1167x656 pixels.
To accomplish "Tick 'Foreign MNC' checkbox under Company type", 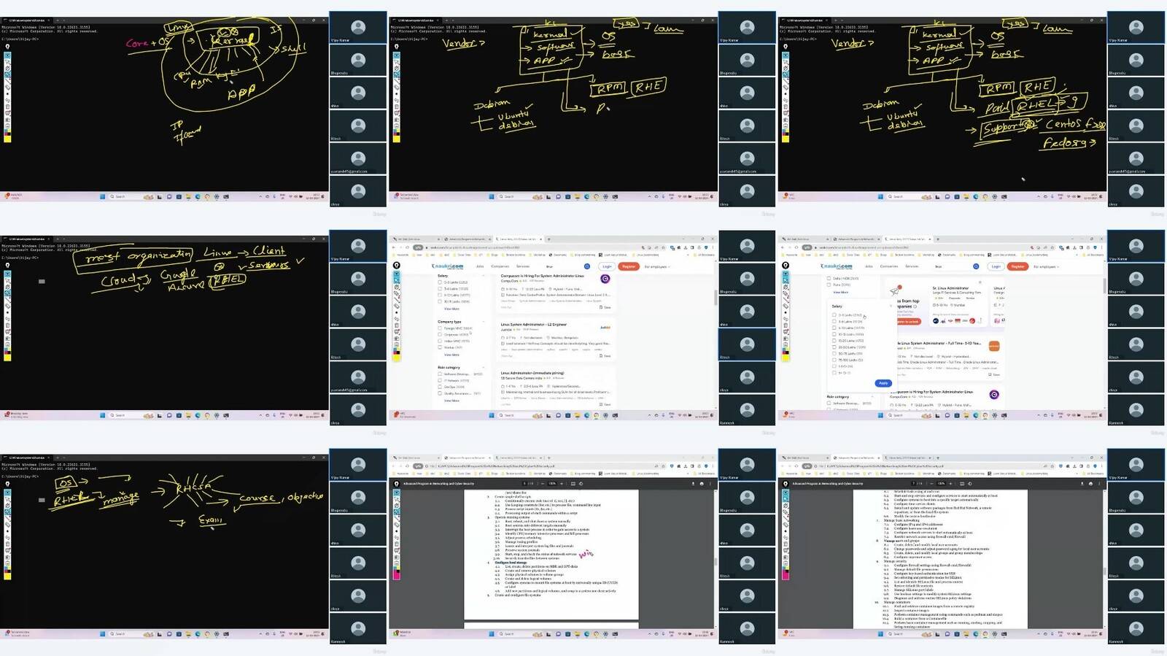I will (440, 328).
